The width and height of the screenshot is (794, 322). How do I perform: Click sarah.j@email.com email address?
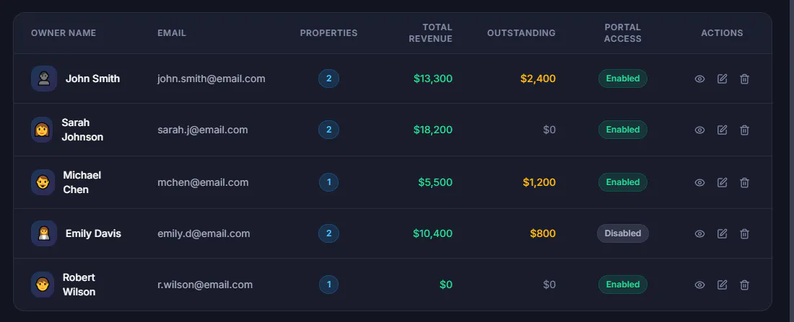point(203,130)
